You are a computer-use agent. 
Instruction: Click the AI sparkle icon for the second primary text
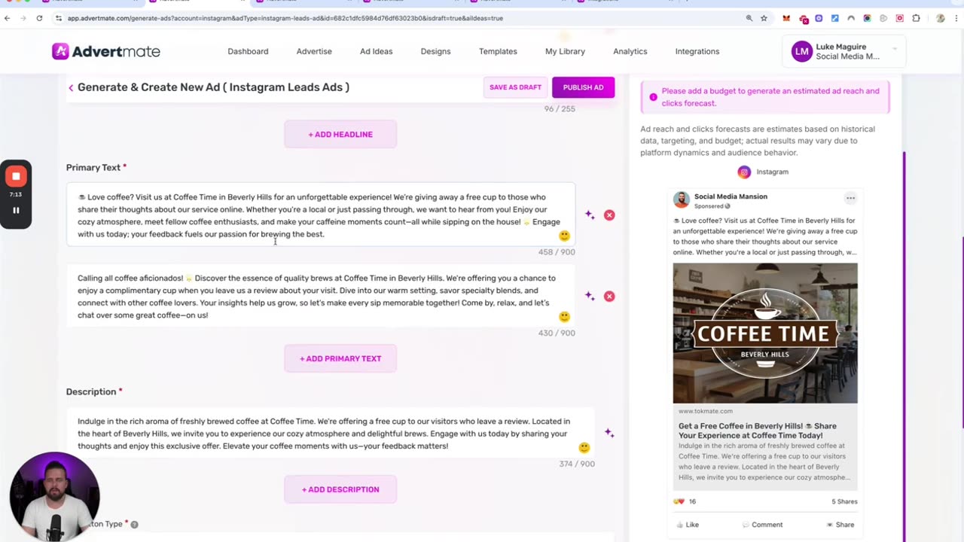[590, 296]
